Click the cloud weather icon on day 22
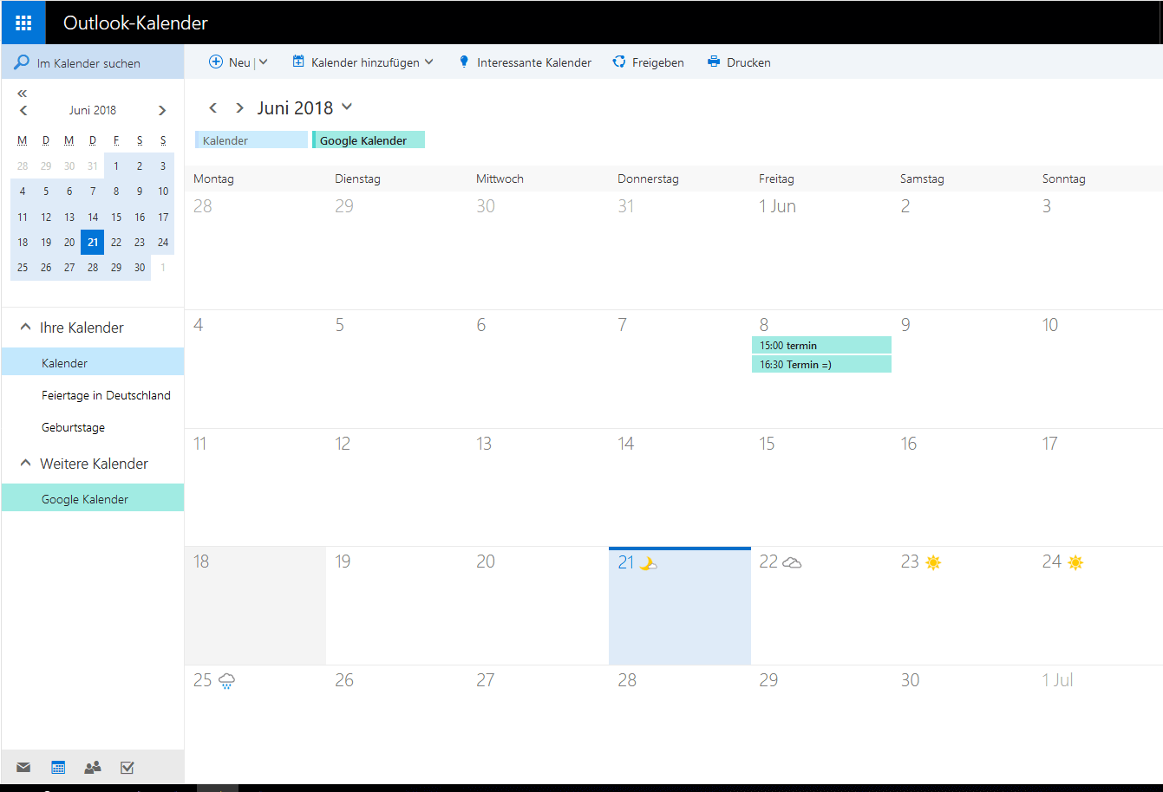Viewport: 1163px width, 792px height. pos(792,562)
